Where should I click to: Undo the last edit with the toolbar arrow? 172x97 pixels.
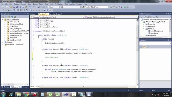pyautogui.click(x=30, y=7)
